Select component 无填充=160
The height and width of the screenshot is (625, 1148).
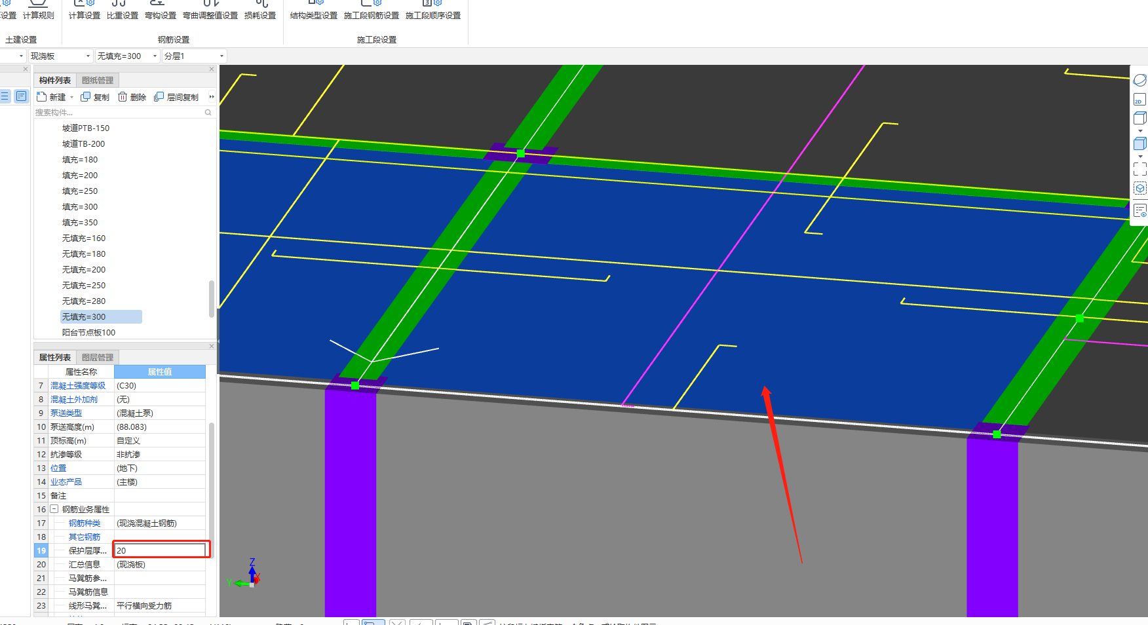coord(84,238)
